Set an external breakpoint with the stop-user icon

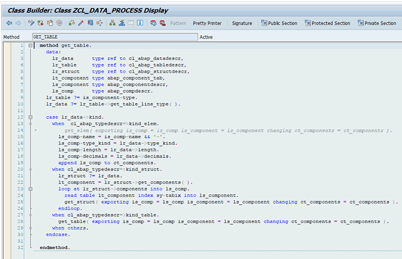click(162, 23)
